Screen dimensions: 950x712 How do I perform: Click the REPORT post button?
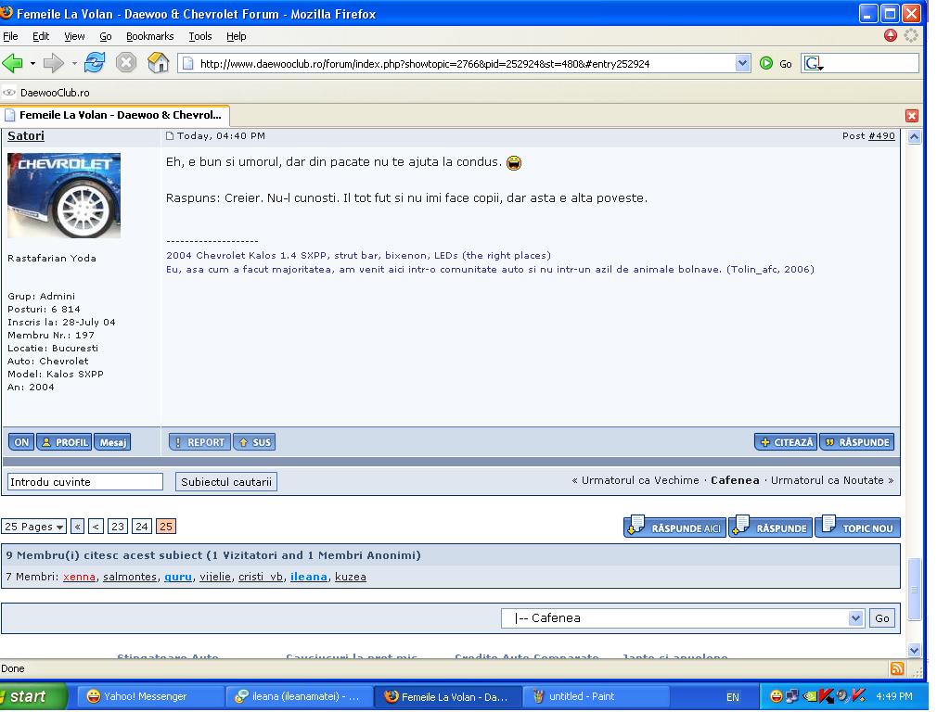click(x=199, y=442)
